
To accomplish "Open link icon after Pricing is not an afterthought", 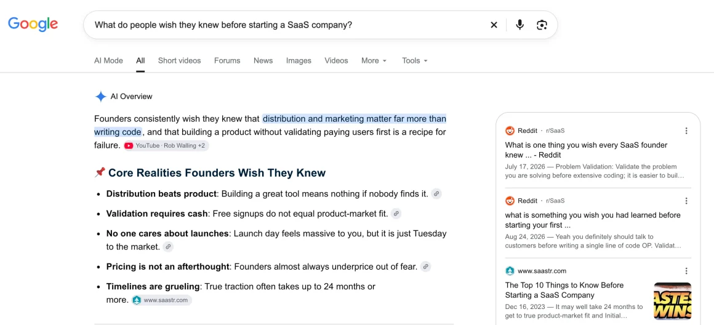I will pyautogui.click(x=425, y=267).
